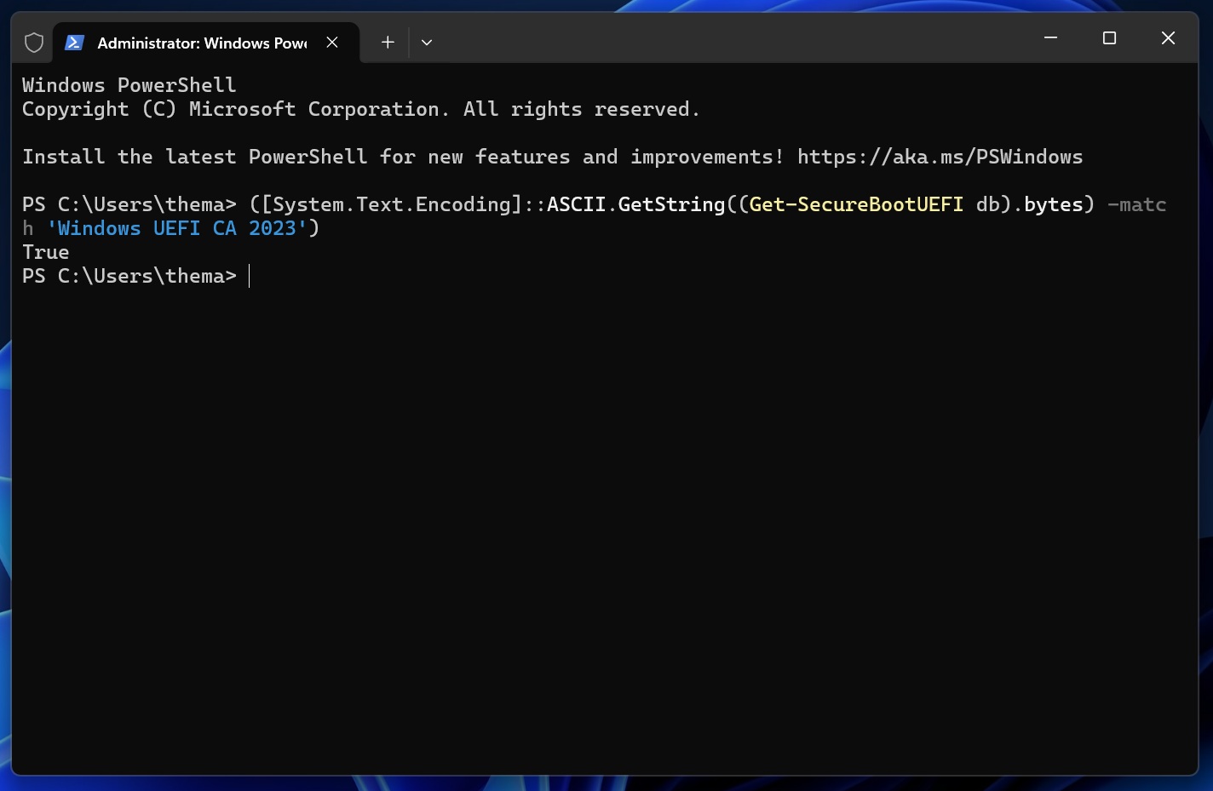Click the Microsoft Corporation copyright line

[x=360, y=109]
